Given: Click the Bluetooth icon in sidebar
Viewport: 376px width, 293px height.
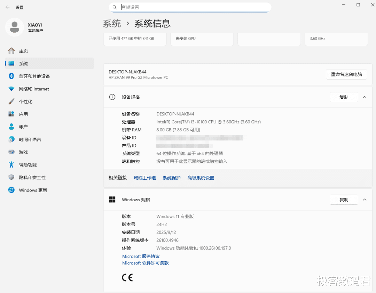Looking at the screenshot, I should pos(11,76).
